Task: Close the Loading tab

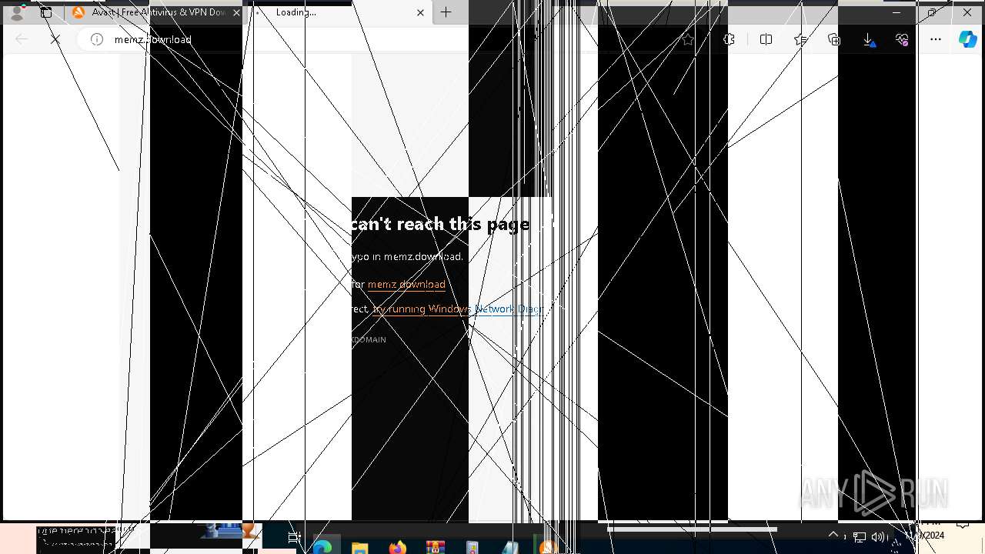Action: [x=420, y=12]
